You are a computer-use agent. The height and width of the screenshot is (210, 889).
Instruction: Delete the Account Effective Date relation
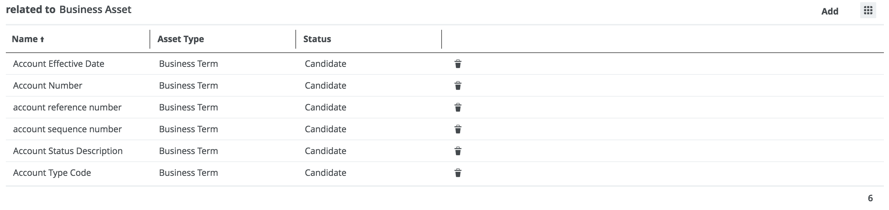pyautogui.click(x=458, y=64)
